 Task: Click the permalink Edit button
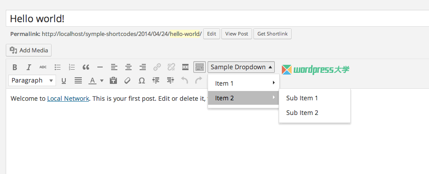(212, 34)
